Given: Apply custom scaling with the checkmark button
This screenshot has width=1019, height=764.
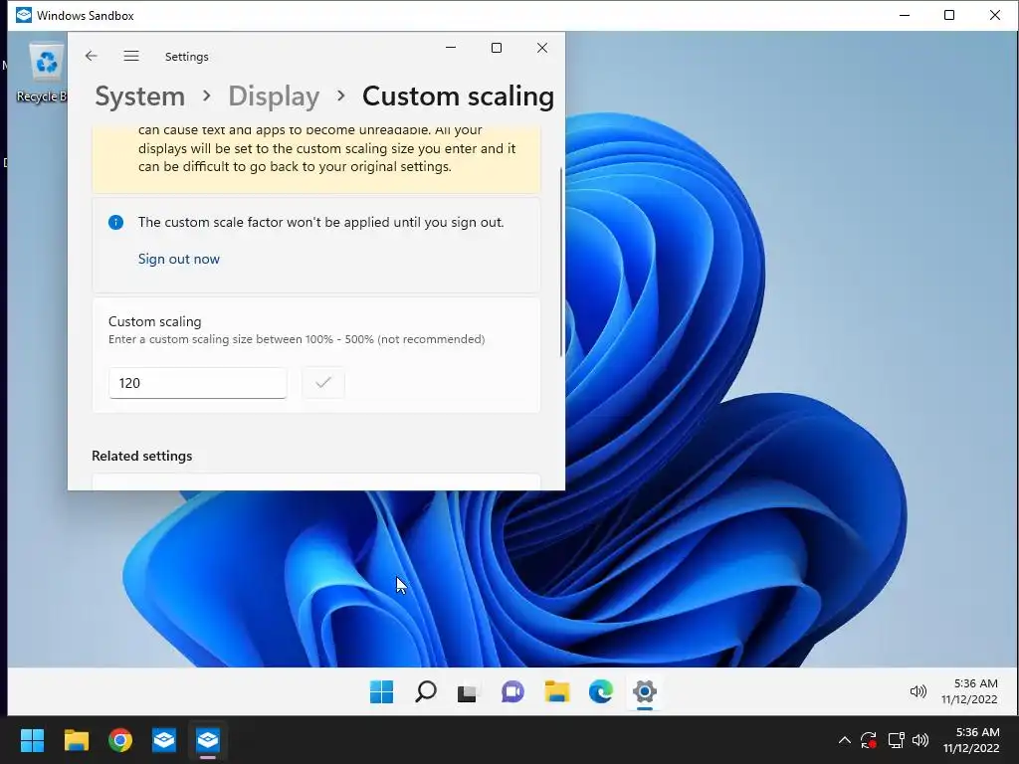Looking at the screenshot, I should click(x=323, y=383).
